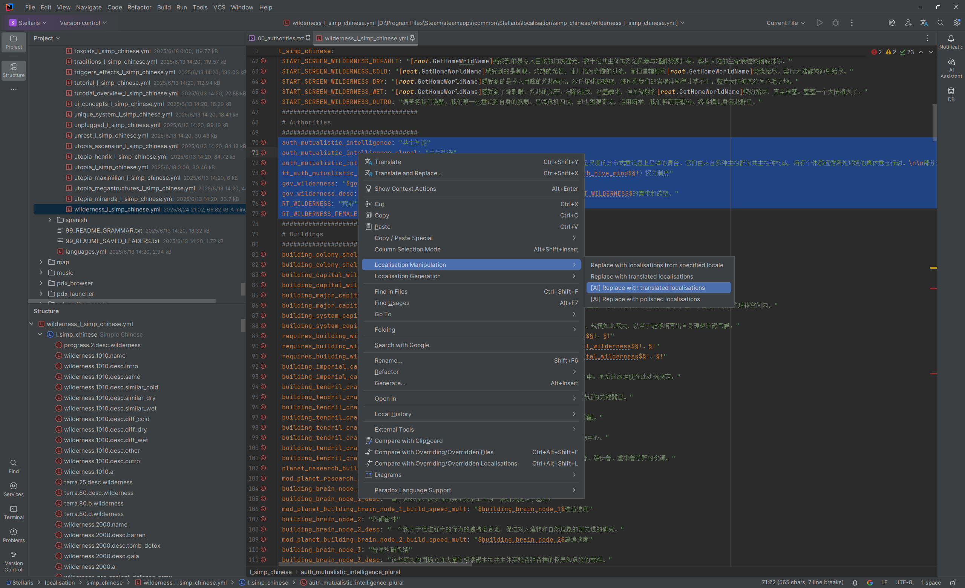Select Show Context Actions

tap(471, 189)
